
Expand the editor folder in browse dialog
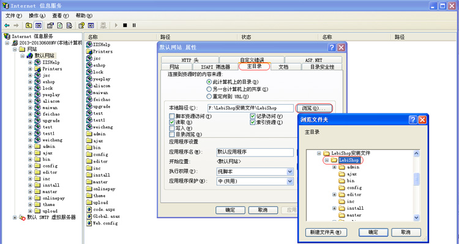click(x=334, y=194)
